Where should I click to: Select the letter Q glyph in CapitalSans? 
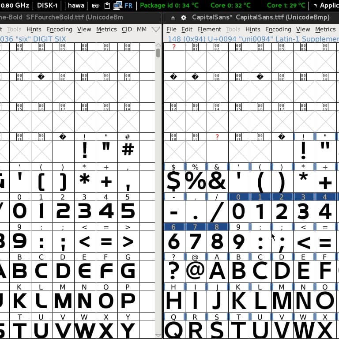click(x=174, y=330)
